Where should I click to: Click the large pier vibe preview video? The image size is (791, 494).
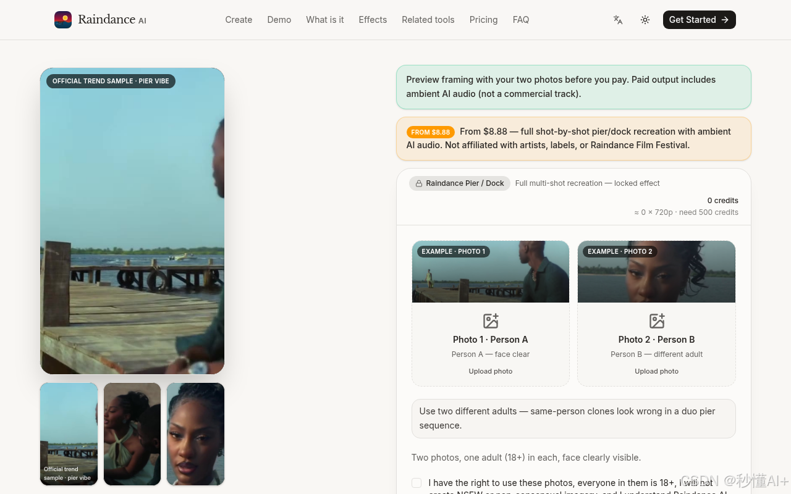(132, 221)
